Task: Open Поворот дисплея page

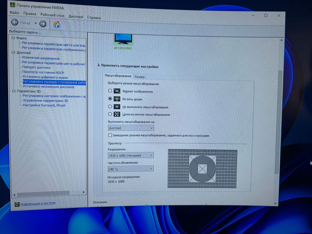Action: [36, 67]
